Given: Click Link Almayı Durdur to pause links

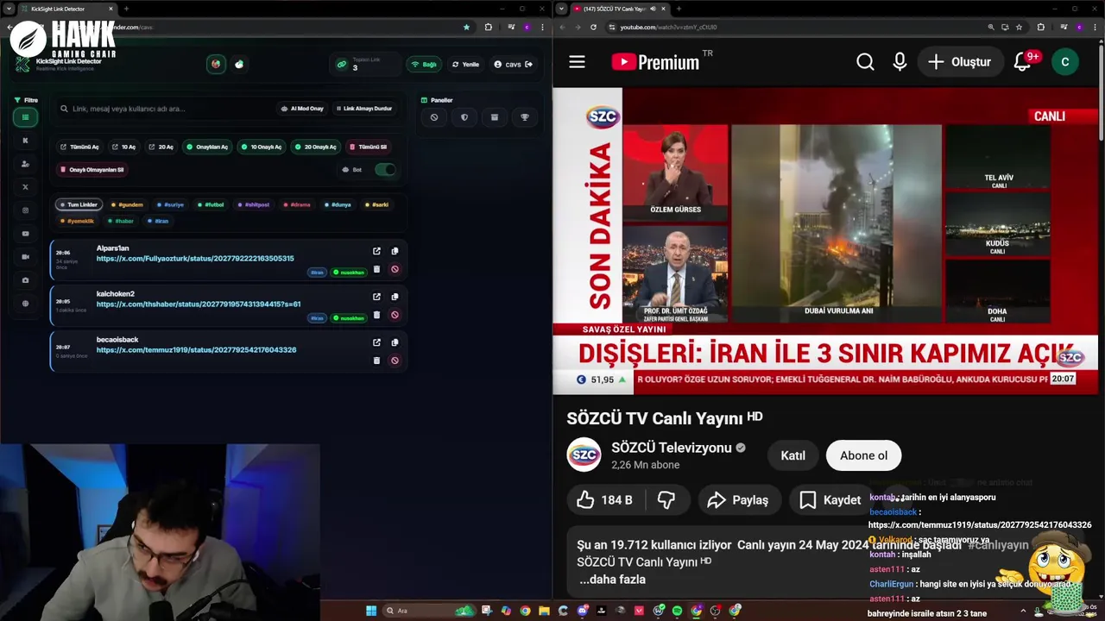Looking at the screenshot, I should coord(363,109).
